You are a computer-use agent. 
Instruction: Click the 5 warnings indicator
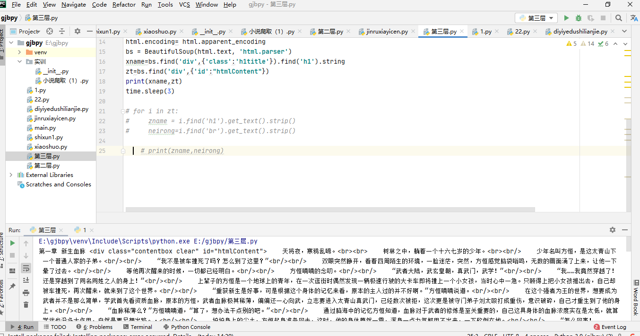[571, 44]
